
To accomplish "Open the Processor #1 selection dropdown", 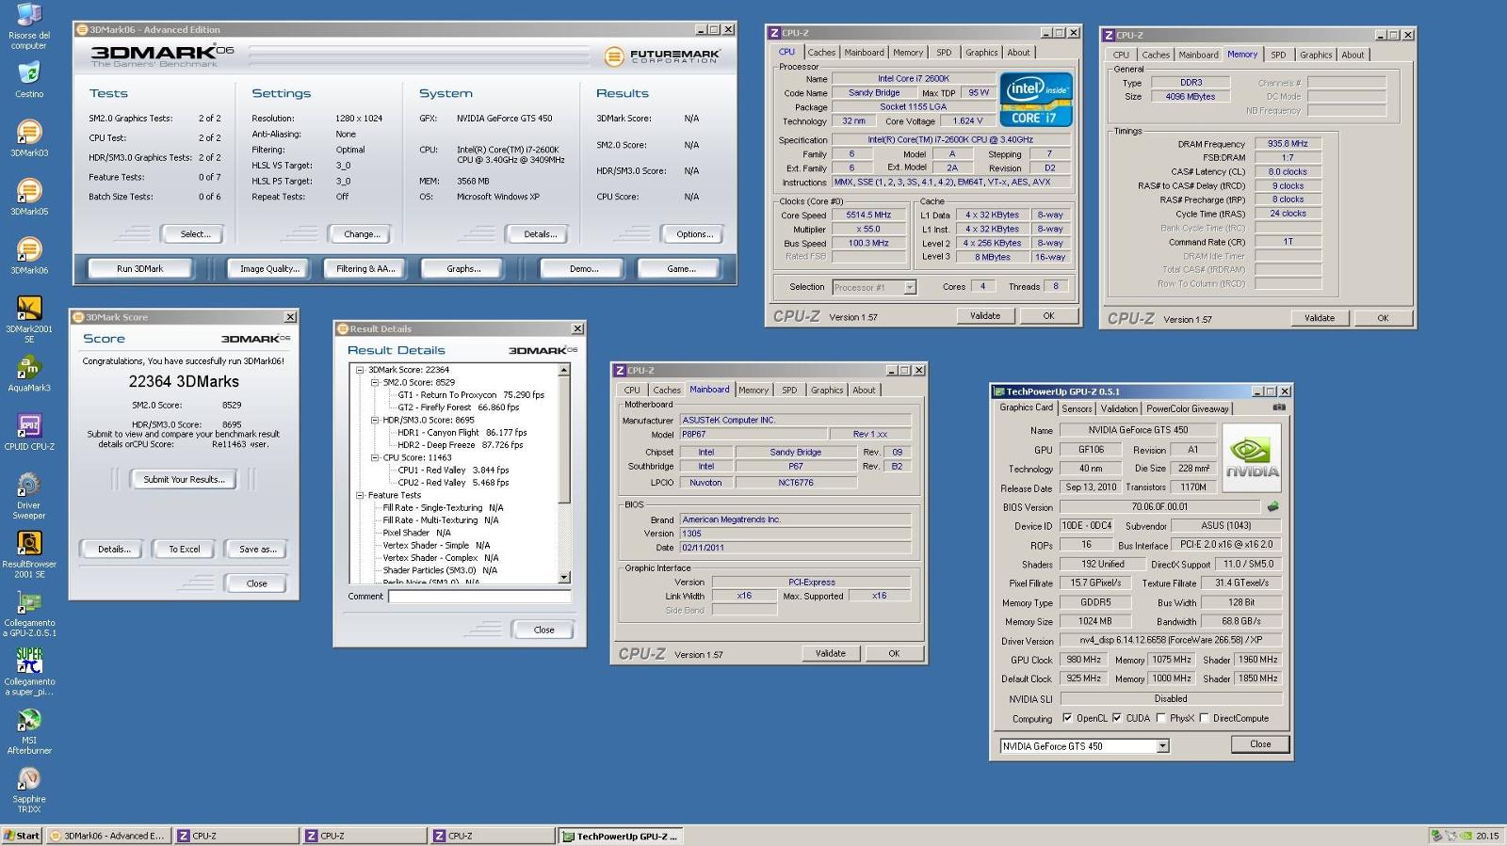I will [x=910, y=288].
